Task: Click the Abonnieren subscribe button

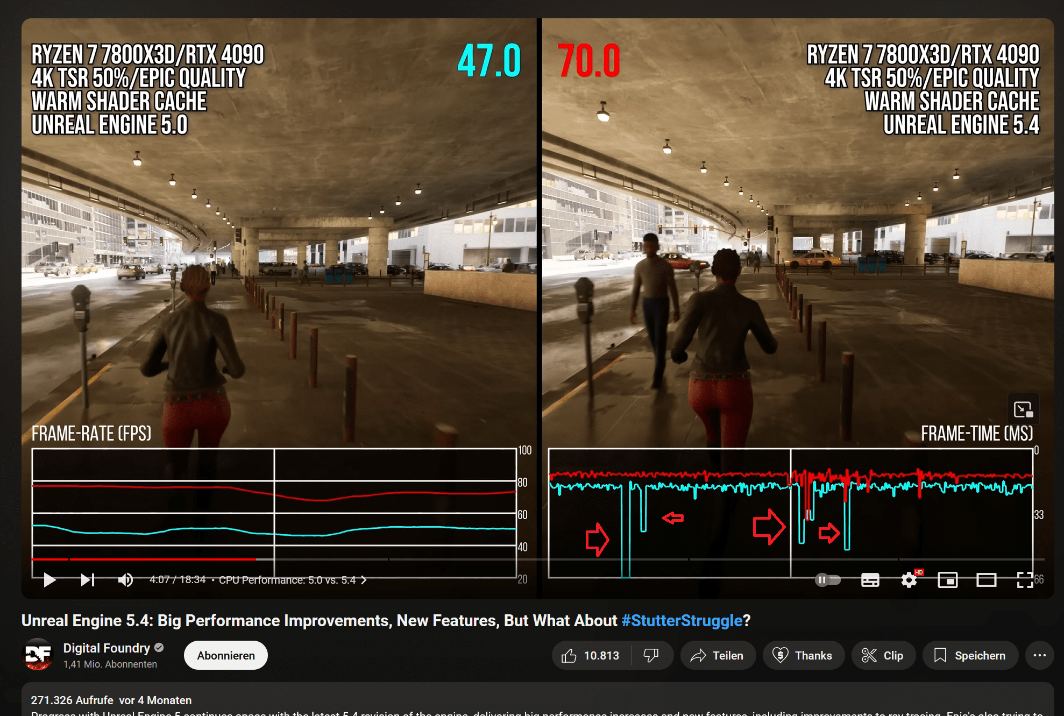Action: (x=226, y=655)
